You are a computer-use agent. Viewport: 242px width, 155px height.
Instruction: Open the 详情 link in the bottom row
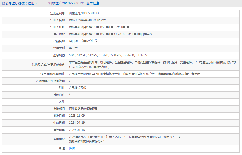tap(72, 148)
